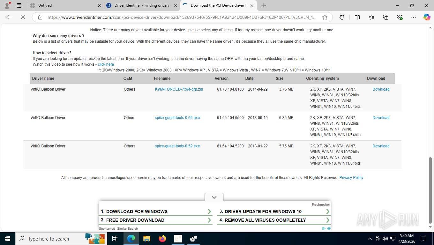Open spice-guest-tools-0.52.exe file link
Screen dimensions: 434x245
click(x=177, y=146)
